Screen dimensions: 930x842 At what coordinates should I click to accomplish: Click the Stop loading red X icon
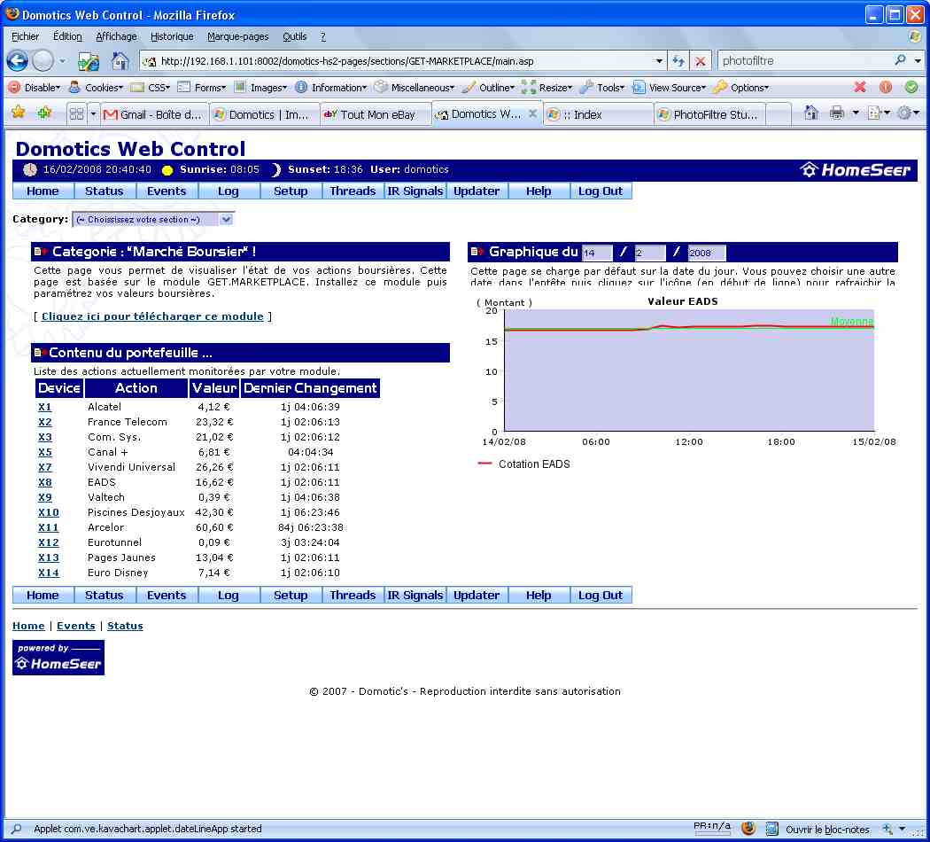coord(701,61)
